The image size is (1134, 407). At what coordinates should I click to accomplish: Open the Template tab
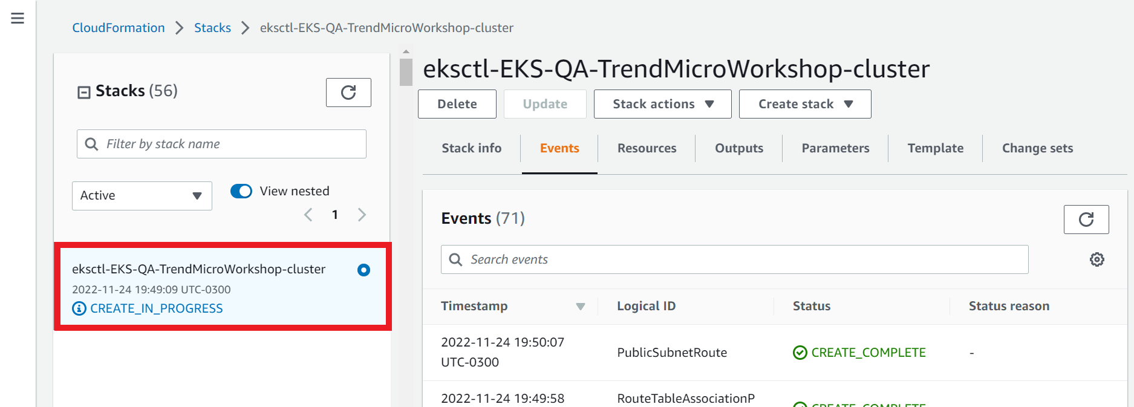(936, 148)
